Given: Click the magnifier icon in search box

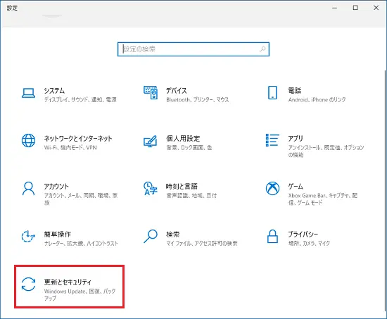Looking at the screenshot, I should tap(262, 49).
